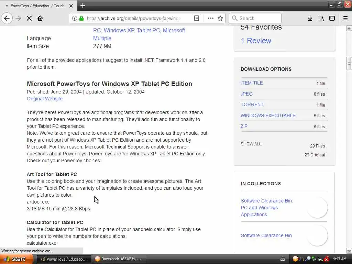Screen dimensions: 352x264
Task: Click SHOW ALL files
Action: [x=251, y=144]
